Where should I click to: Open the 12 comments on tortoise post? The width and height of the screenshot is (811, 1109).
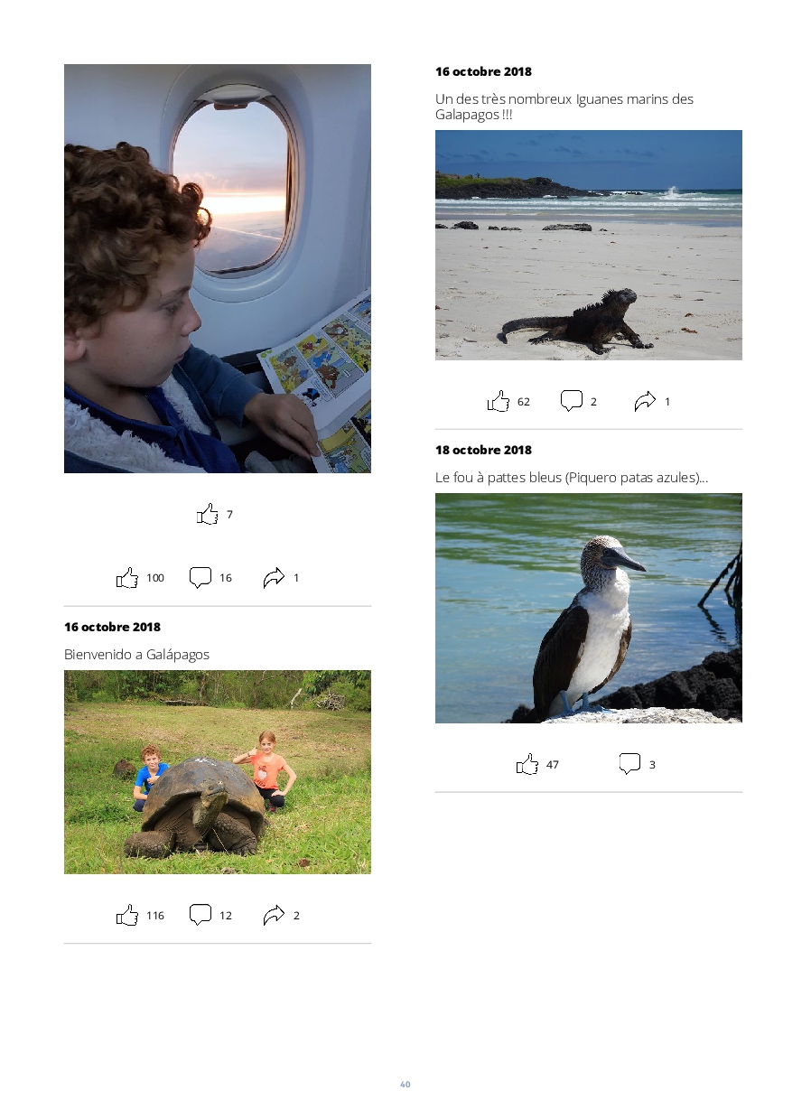(x=200, y=915)
